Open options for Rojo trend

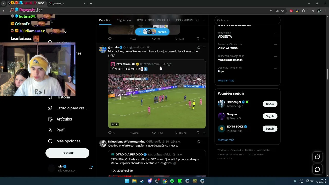coord(276,68)
